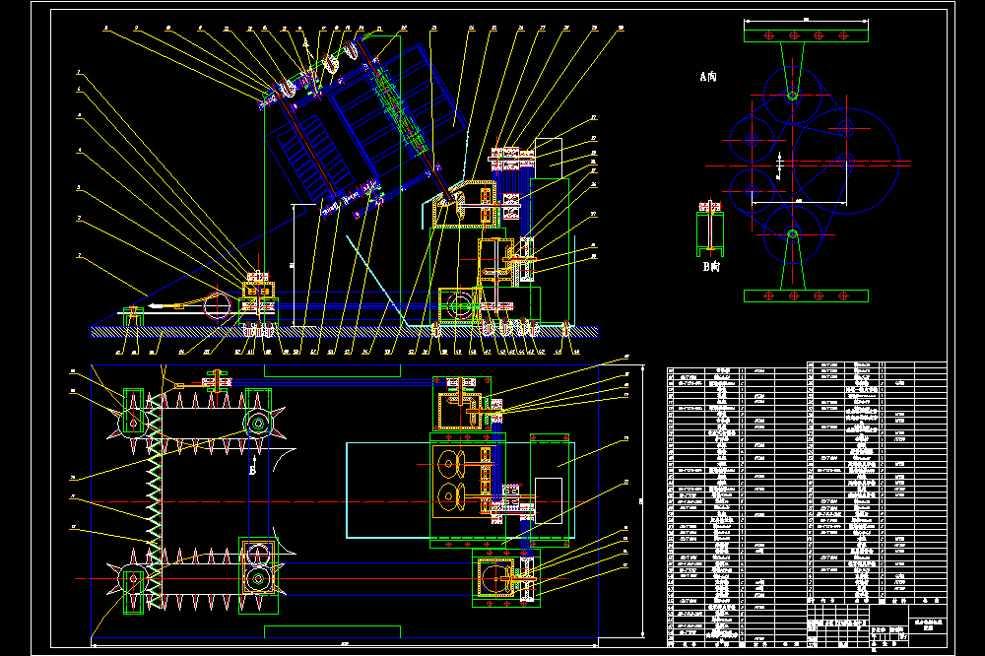Click the drawing title block at bottom right

pos(877,625)
